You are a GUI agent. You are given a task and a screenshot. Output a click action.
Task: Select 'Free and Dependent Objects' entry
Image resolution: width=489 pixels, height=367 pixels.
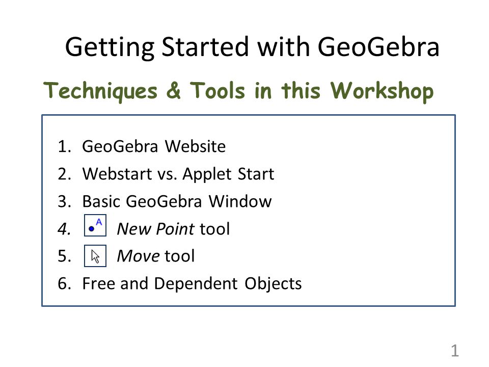[192, 283]
